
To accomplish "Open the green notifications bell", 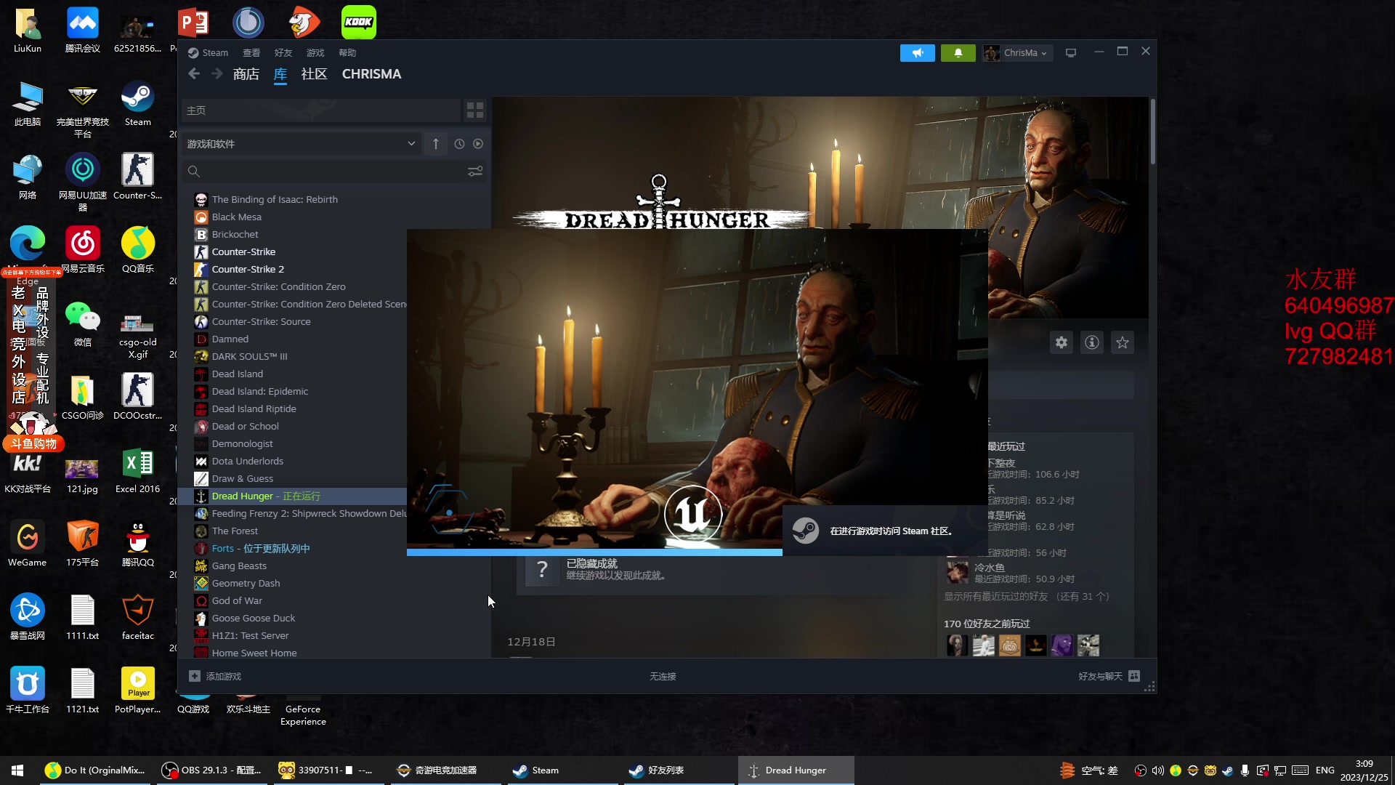I will [x=958, y=53].
